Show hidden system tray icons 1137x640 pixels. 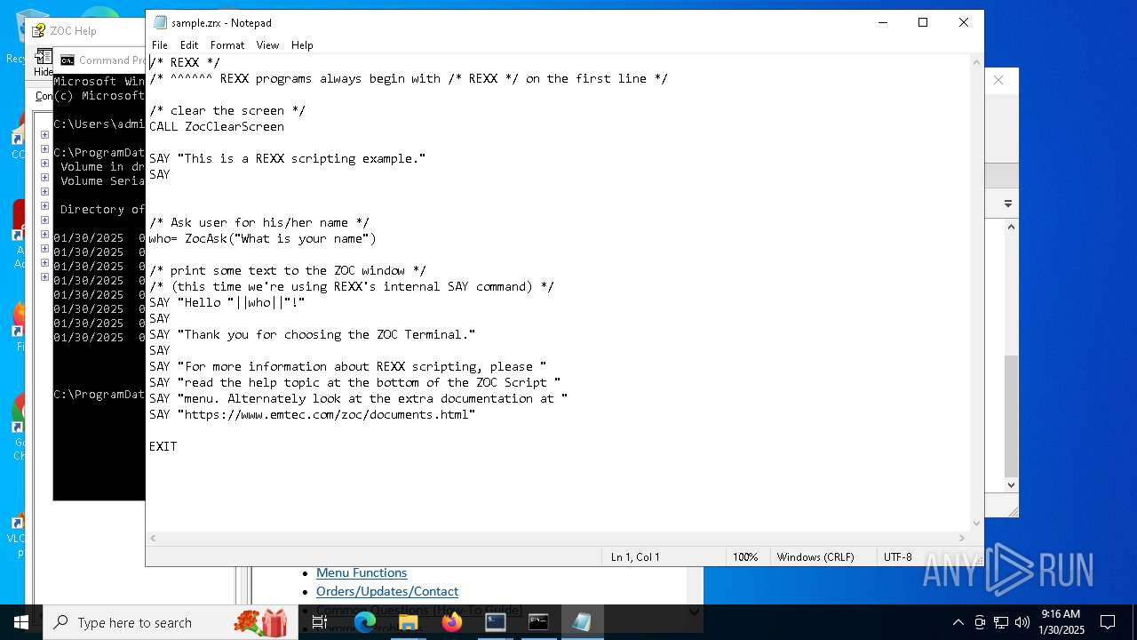[958, 622]
